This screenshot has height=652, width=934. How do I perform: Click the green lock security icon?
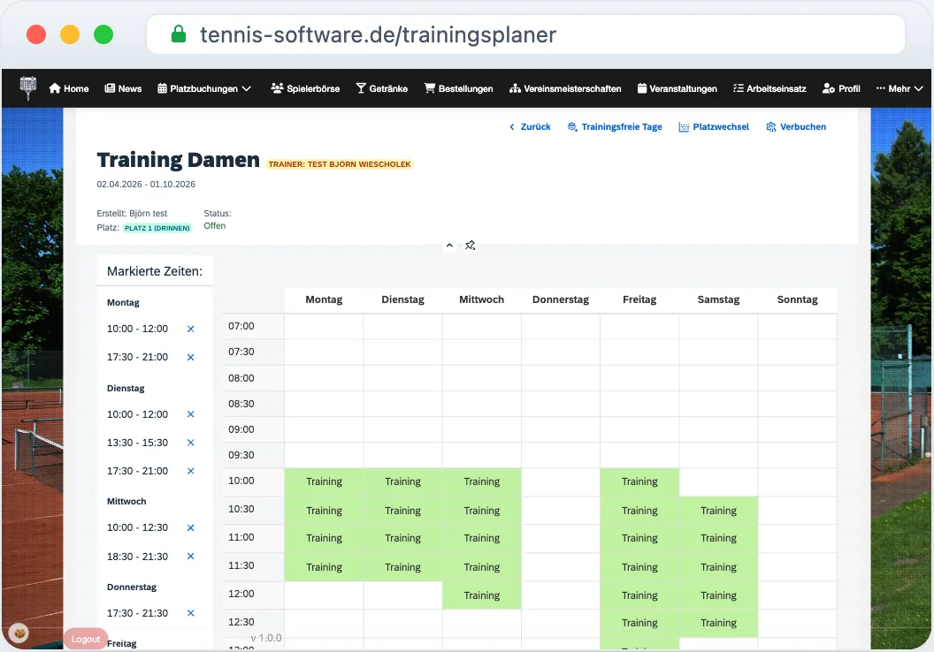[x=178, y=34]
